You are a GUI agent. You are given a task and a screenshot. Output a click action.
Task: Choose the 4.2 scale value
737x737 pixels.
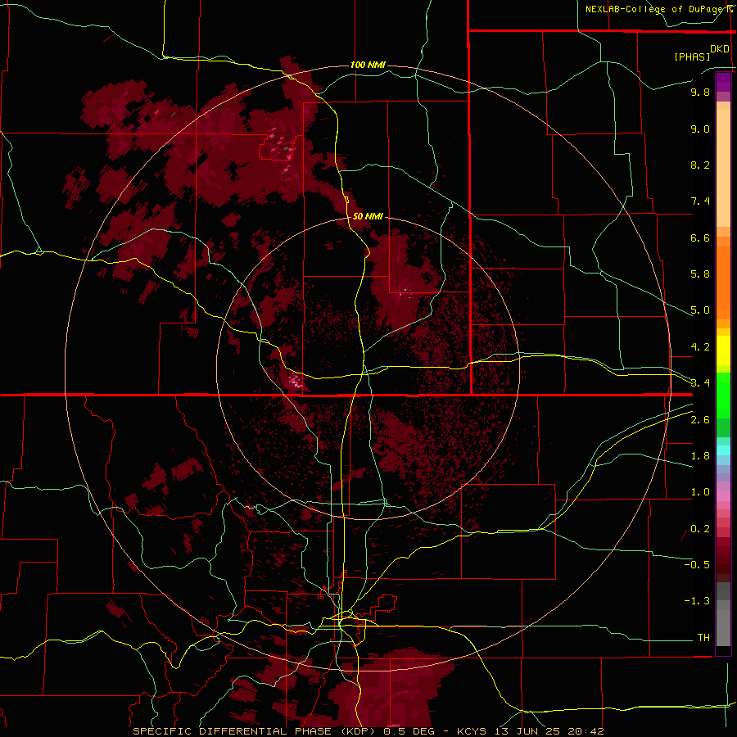point(700,347)
